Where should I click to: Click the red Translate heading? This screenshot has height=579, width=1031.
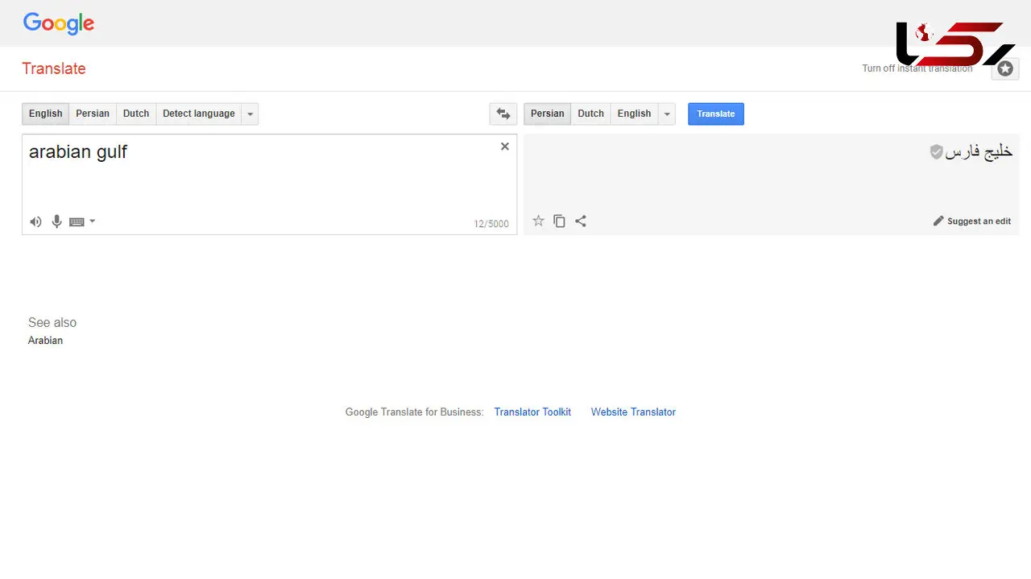coord(54,68)
